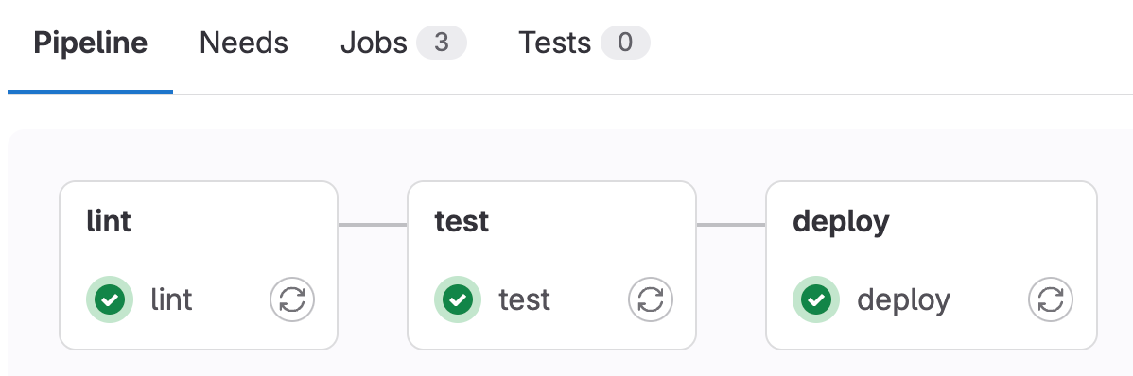Switch to the Pipeline tab
This screenshot has width=1133, height=376.
(x=91, y=43)
